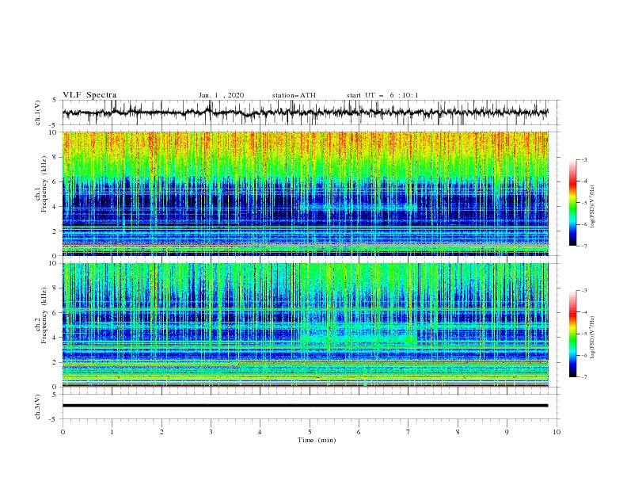Click the "-7" tick on the ch.1 color bar
627x485 pixels.
click(584, 246)
